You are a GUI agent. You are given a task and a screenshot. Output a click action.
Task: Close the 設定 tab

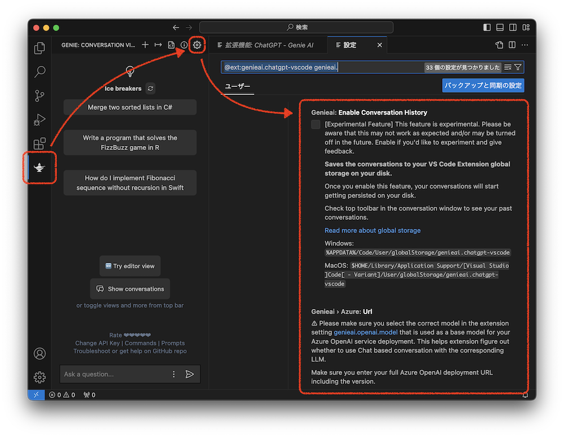(380, 45)
